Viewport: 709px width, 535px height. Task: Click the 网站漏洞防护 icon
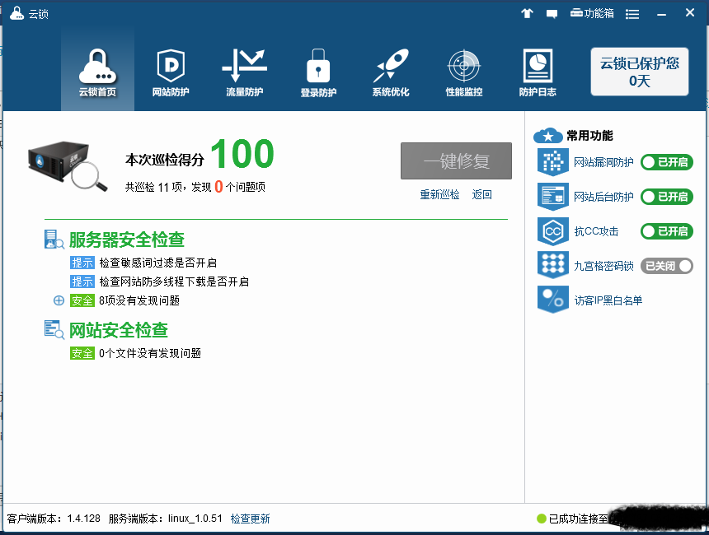[553, 161]
